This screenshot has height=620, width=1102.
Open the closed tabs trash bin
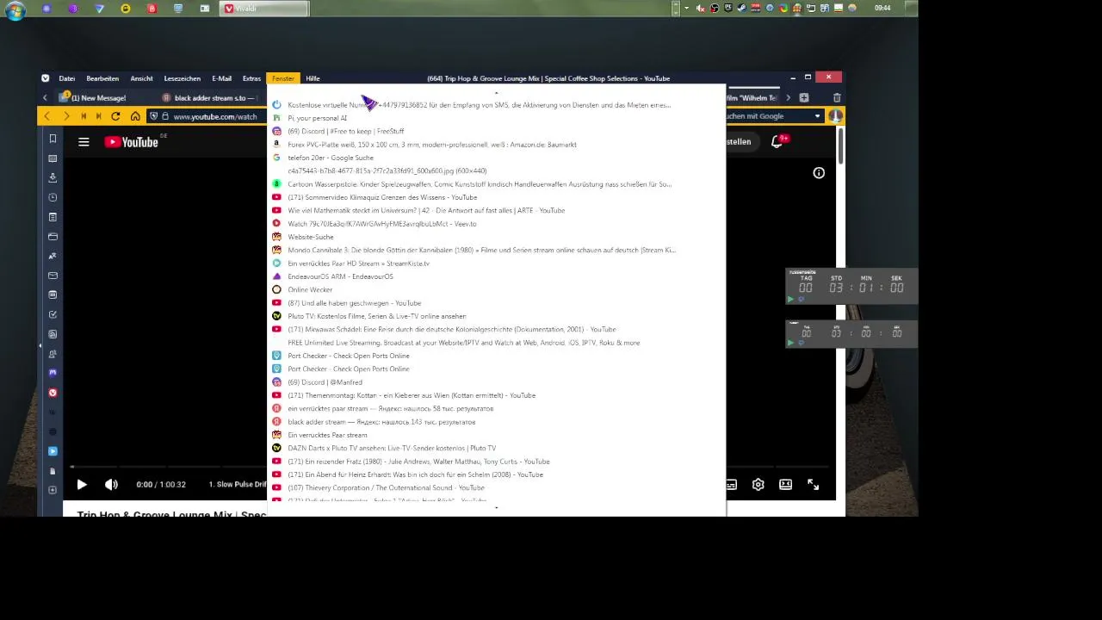coord(837,98)
